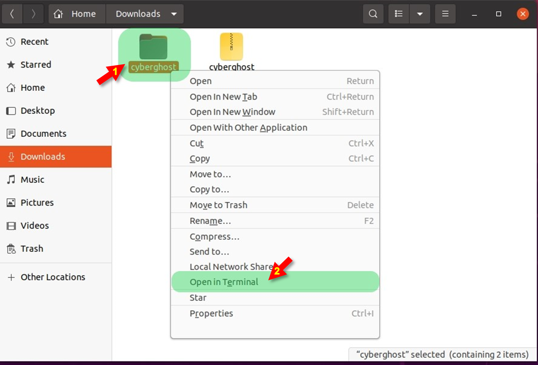Go back with the back arrow

pyautogui.click(x=12, y=14)
